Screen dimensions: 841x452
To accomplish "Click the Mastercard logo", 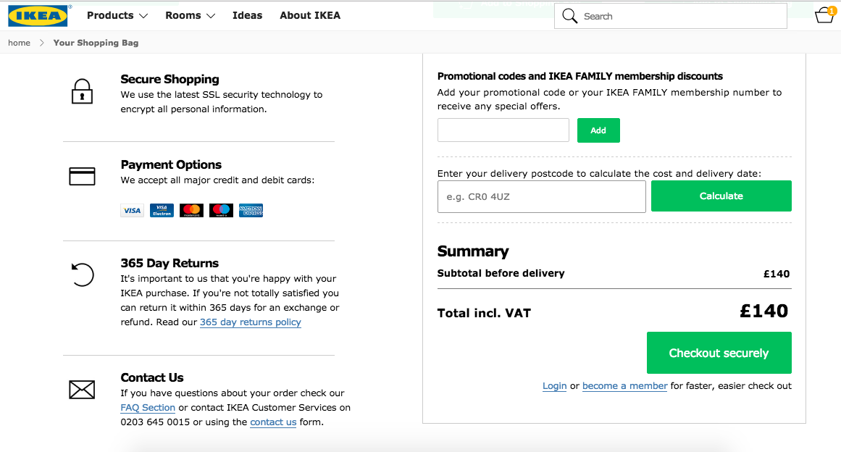I will (191, 210).
